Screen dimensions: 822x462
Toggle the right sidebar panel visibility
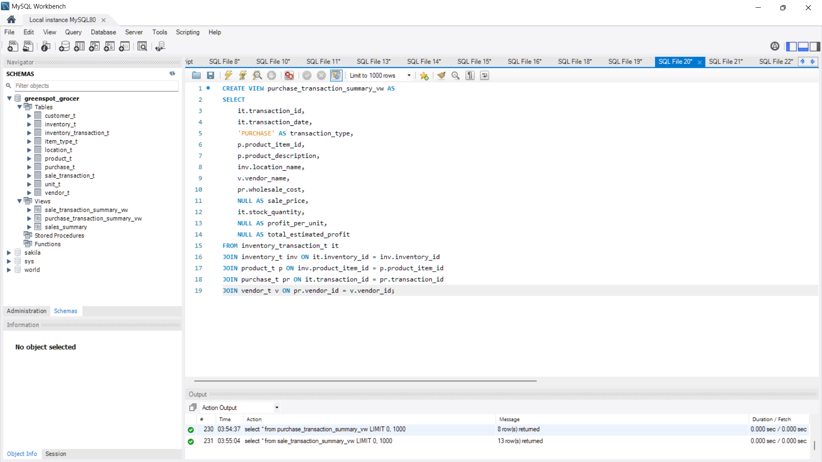[x=815, y=46]
